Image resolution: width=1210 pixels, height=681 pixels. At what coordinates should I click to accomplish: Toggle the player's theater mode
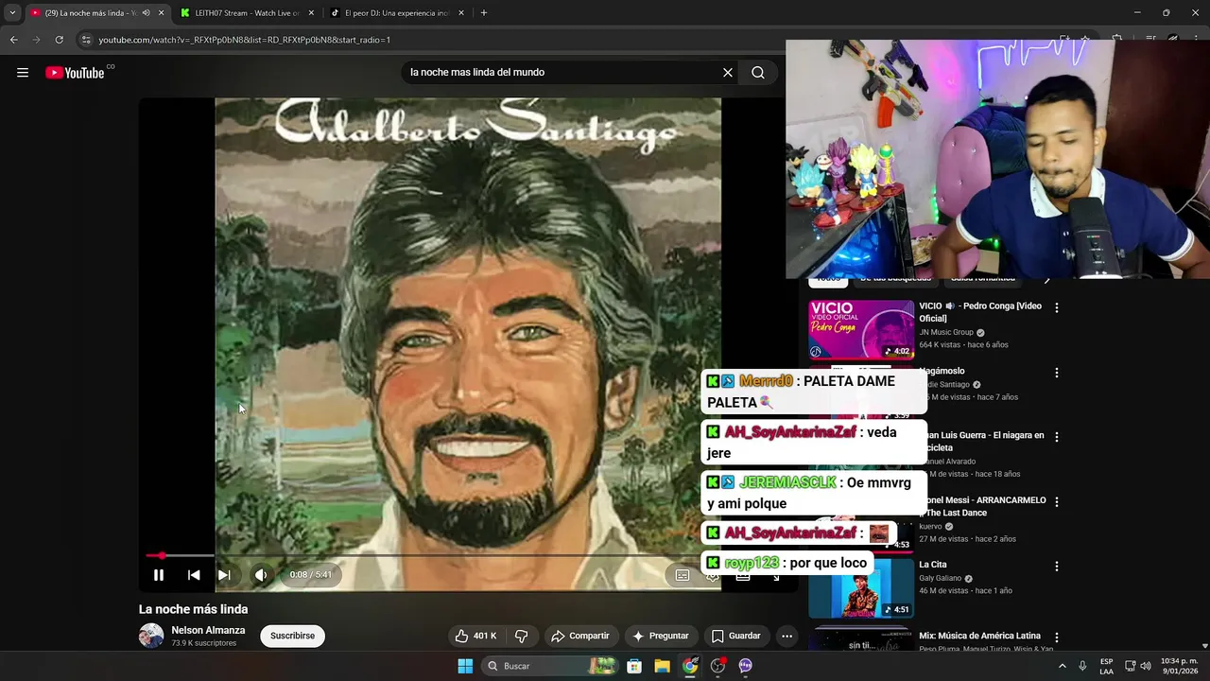click(x=743, y=575)
